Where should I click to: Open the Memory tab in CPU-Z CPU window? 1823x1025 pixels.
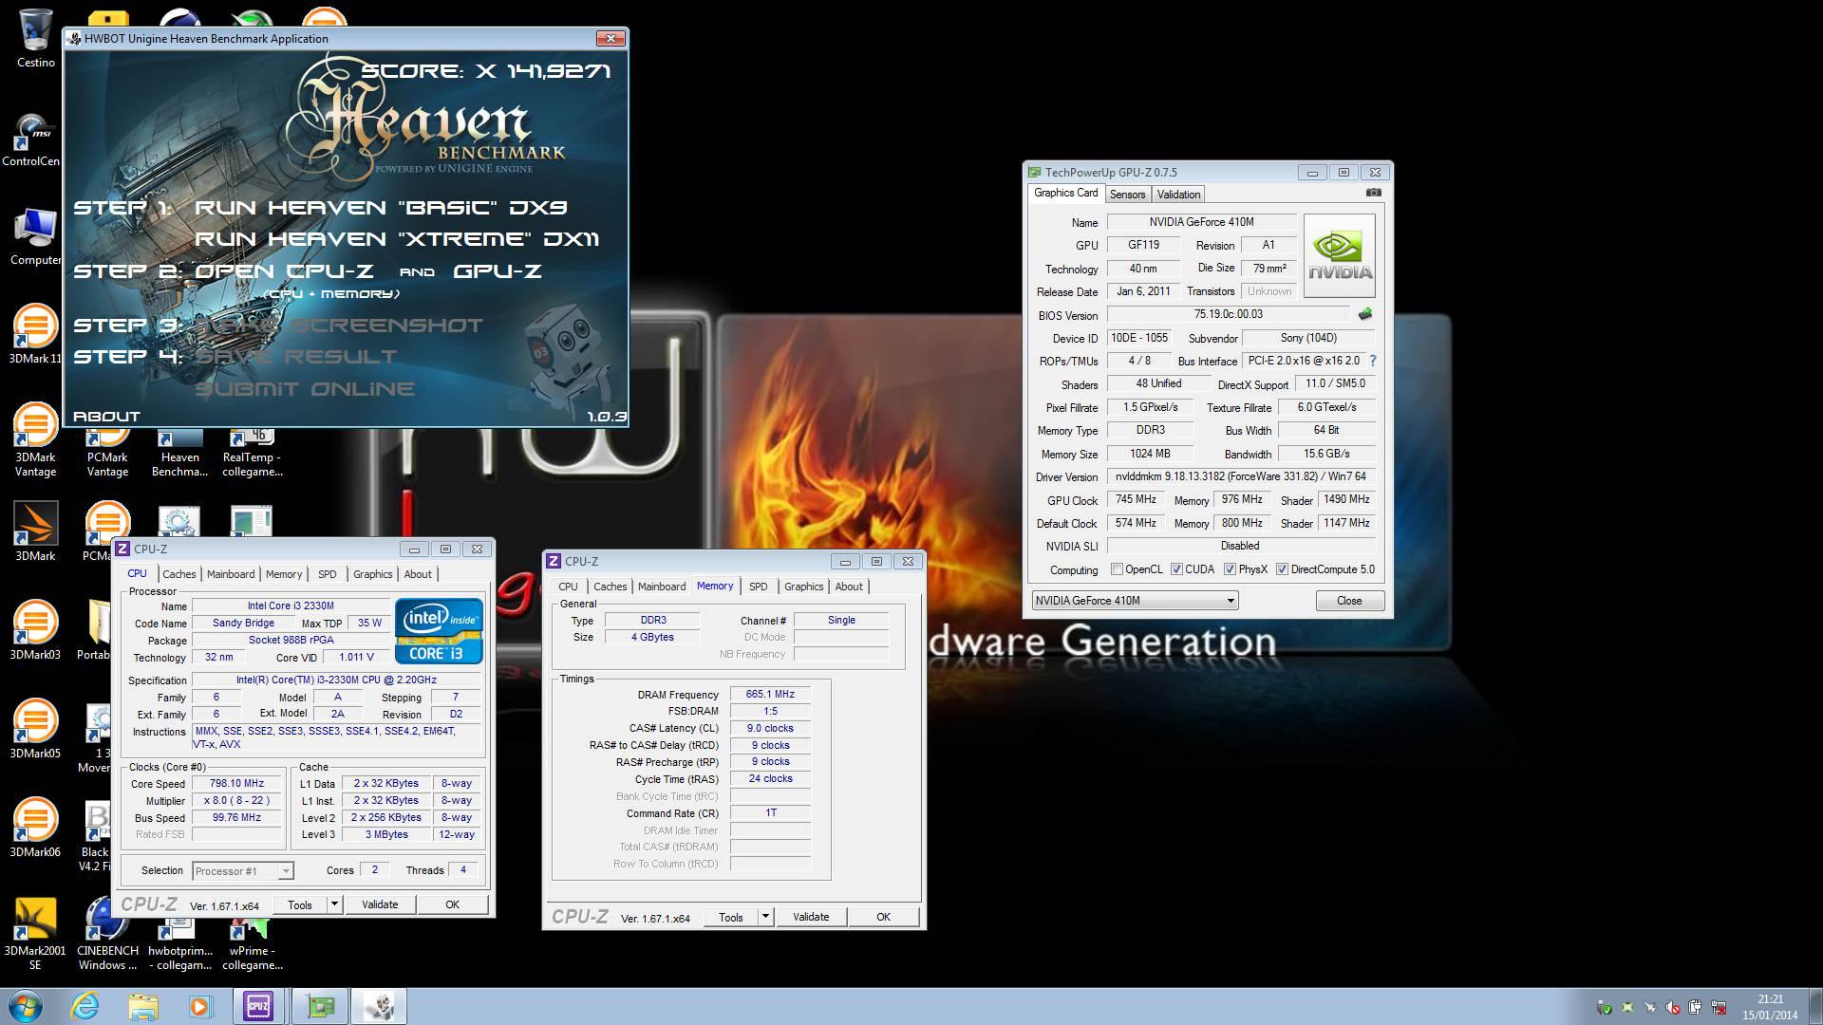pos(283,574)
